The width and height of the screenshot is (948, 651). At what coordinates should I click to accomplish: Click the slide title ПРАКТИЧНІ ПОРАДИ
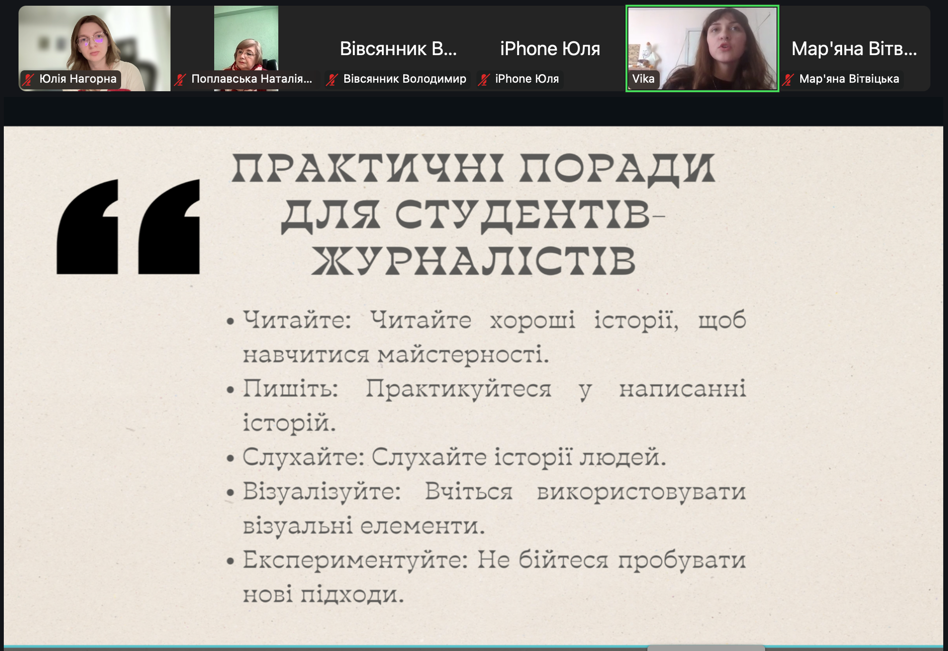[x=473, y=169]
